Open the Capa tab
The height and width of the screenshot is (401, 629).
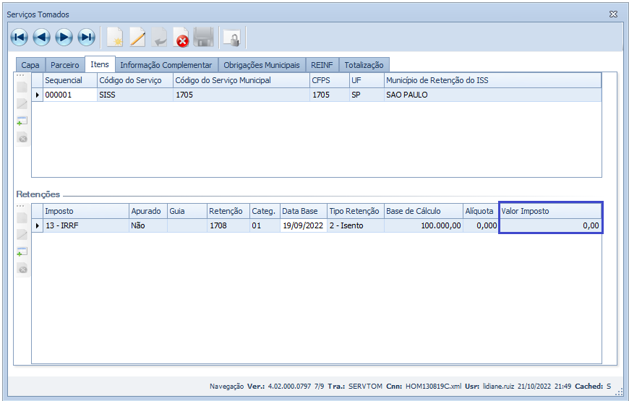click(30, 65)
